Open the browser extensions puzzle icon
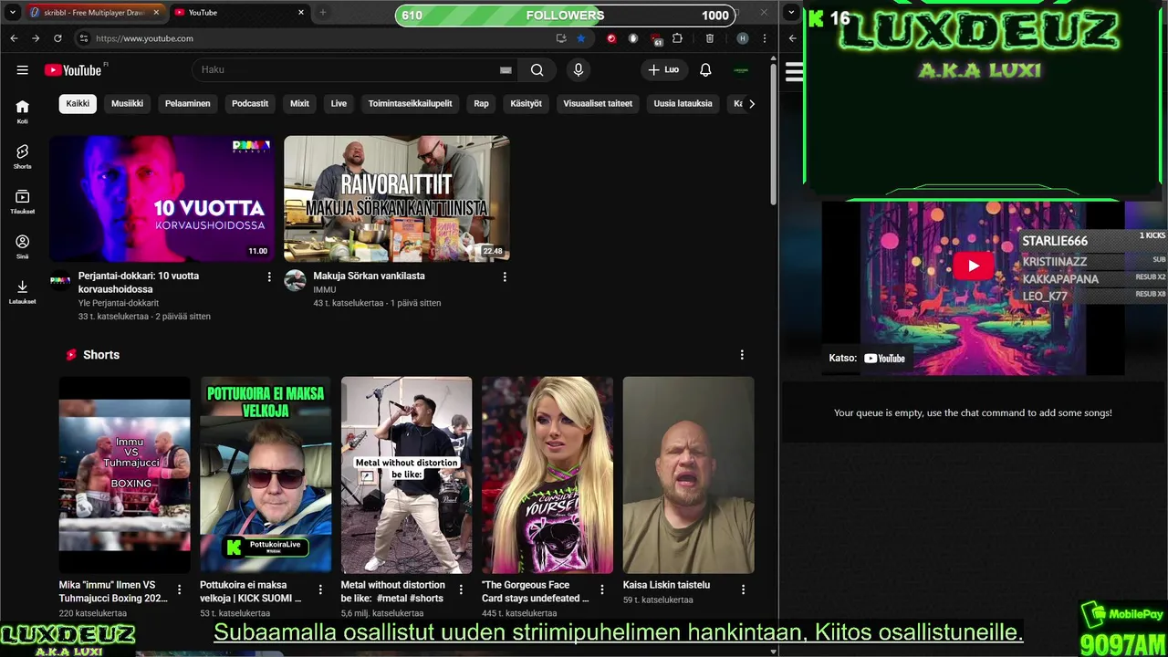The width and height of the screenshot is (1168, 657). (677, 38)
